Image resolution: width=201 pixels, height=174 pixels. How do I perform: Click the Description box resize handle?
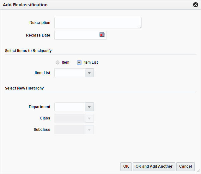pyautogui.click(x=140, y=27)
